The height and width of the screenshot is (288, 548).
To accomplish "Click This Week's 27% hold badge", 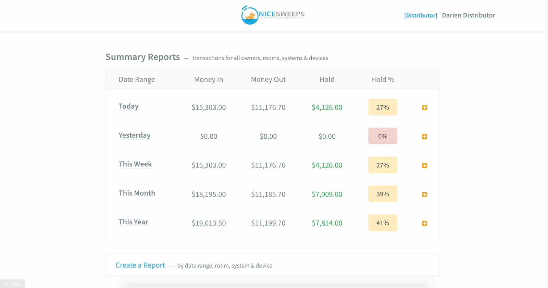I will coord(383,165).
